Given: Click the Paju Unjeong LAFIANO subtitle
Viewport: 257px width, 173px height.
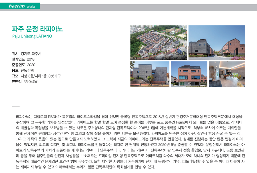Looking at the screenshot, I should point(32,36).
